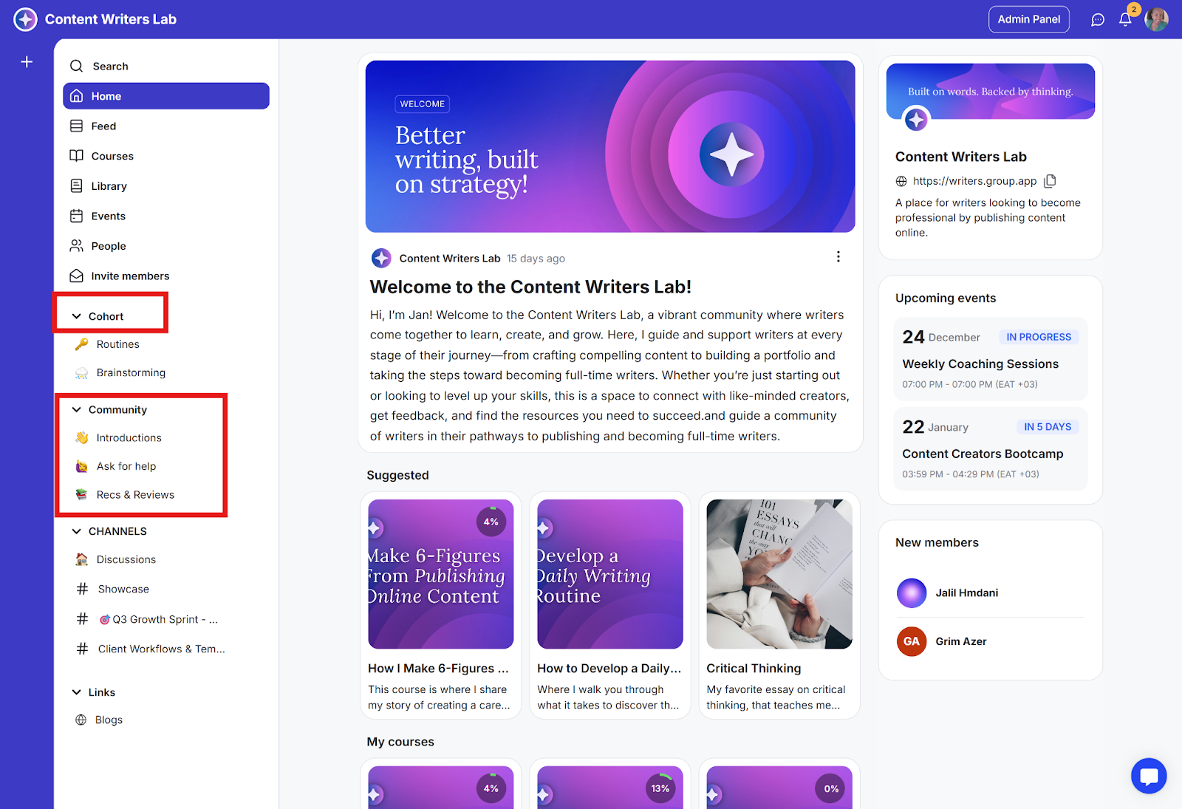Open How I Make 6-Figures course title
This screenshot has width=1182, height=809.
pyautogui.click(x=439, y=669)
